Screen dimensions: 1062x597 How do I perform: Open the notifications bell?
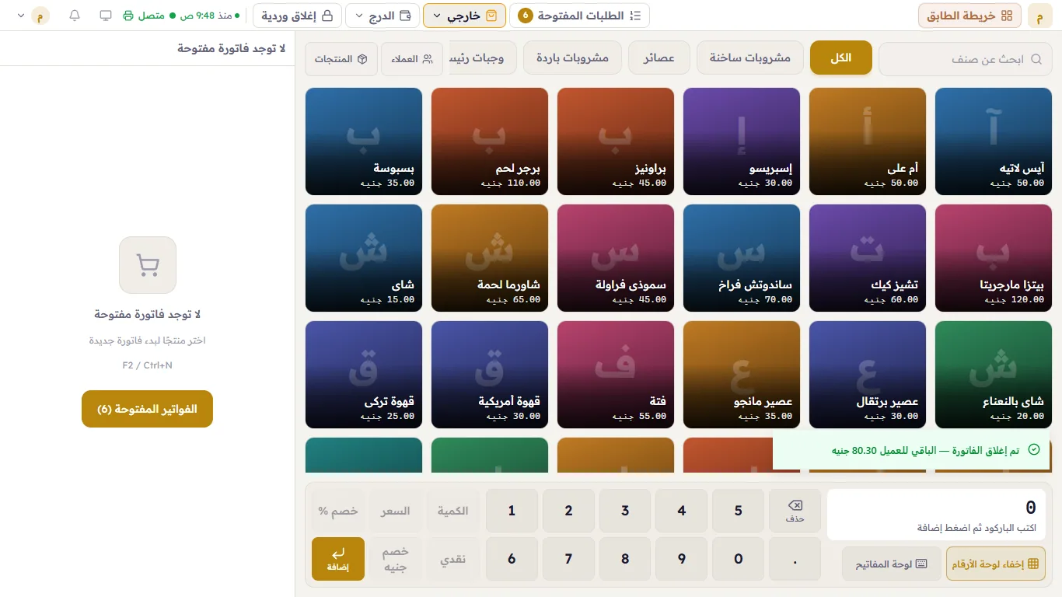click(x=75, y=16)
